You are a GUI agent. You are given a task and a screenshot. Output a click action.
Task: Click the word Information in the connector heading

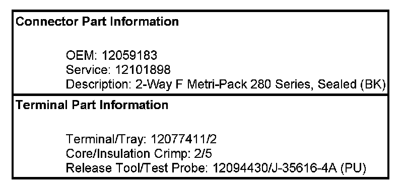point(145,22)
